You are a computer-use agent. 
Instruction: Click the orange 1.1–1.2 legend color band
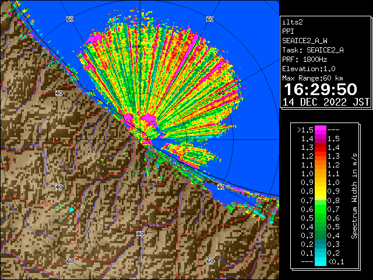[x=321, y=165]
